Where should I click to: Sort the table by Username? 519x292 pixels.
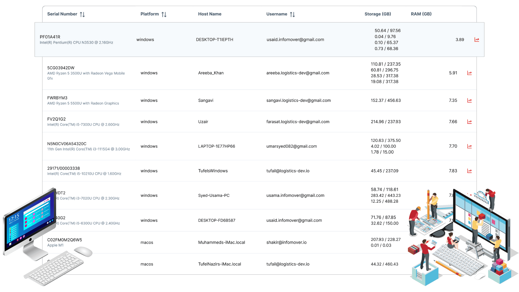pyautogui.click(x=292, y=14)
